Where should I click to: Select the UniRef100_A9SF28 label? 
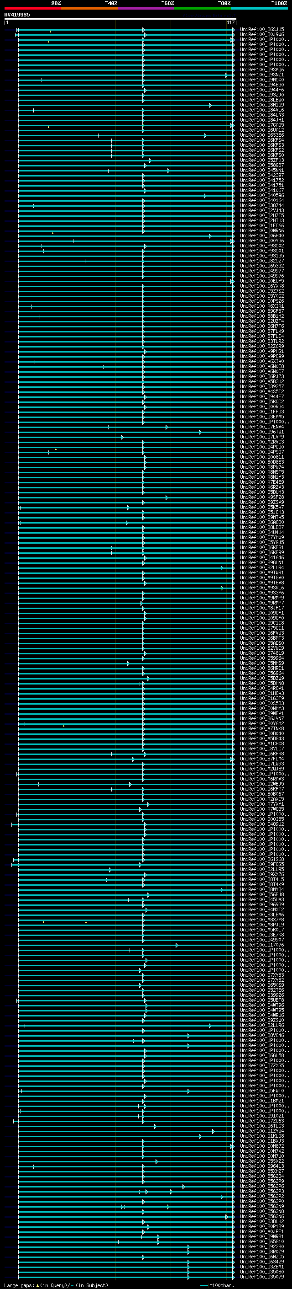(262, 497)
